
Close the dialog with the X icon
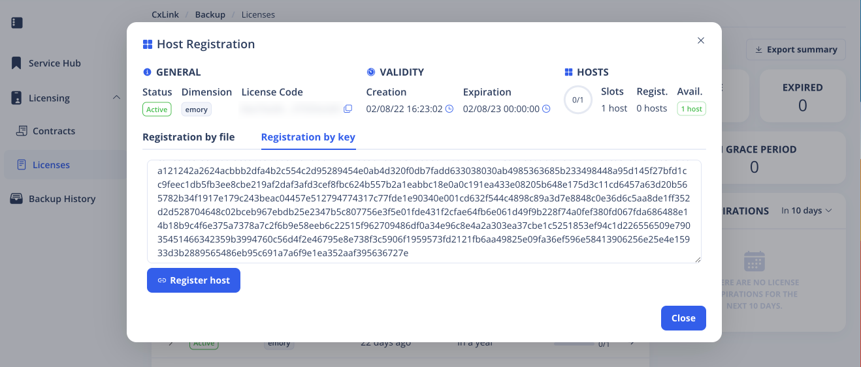click(x=701, y=40)
